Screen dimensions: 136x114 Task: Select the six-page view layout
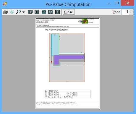[57, 12]
